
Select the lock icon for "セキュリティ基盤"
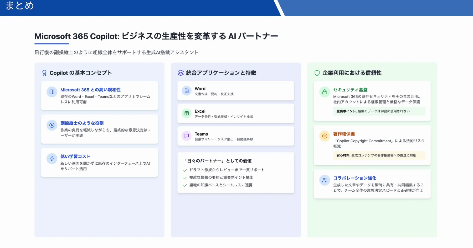(325, 92)
